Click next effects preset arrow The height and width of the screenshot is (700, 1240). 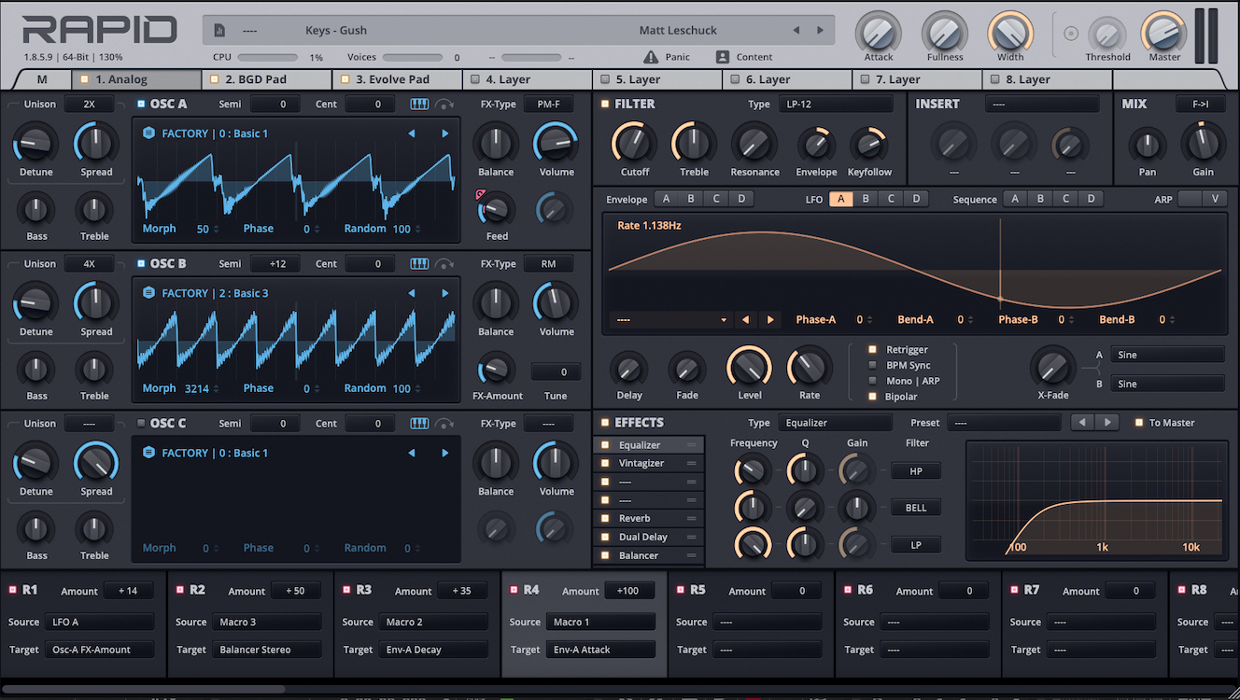click(1107, 423)
